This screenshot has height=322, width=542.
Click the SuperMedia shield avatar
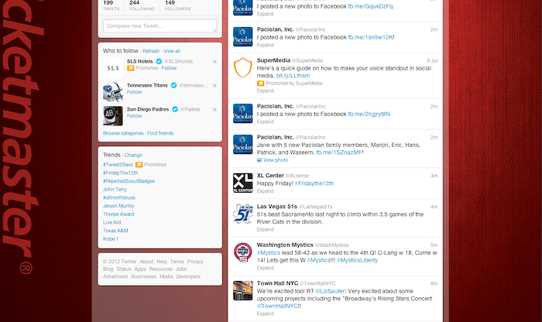pyautogui.click(x=242, y=67)
